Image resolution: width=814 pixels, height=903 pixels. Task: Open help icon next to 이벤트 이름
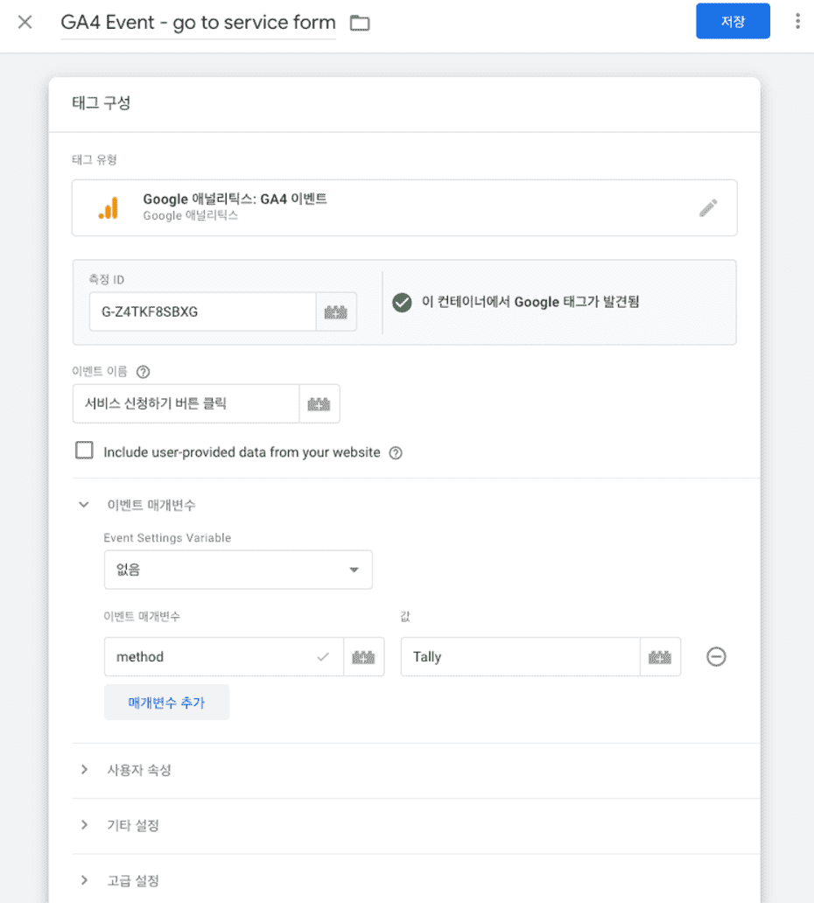(144, 372)
